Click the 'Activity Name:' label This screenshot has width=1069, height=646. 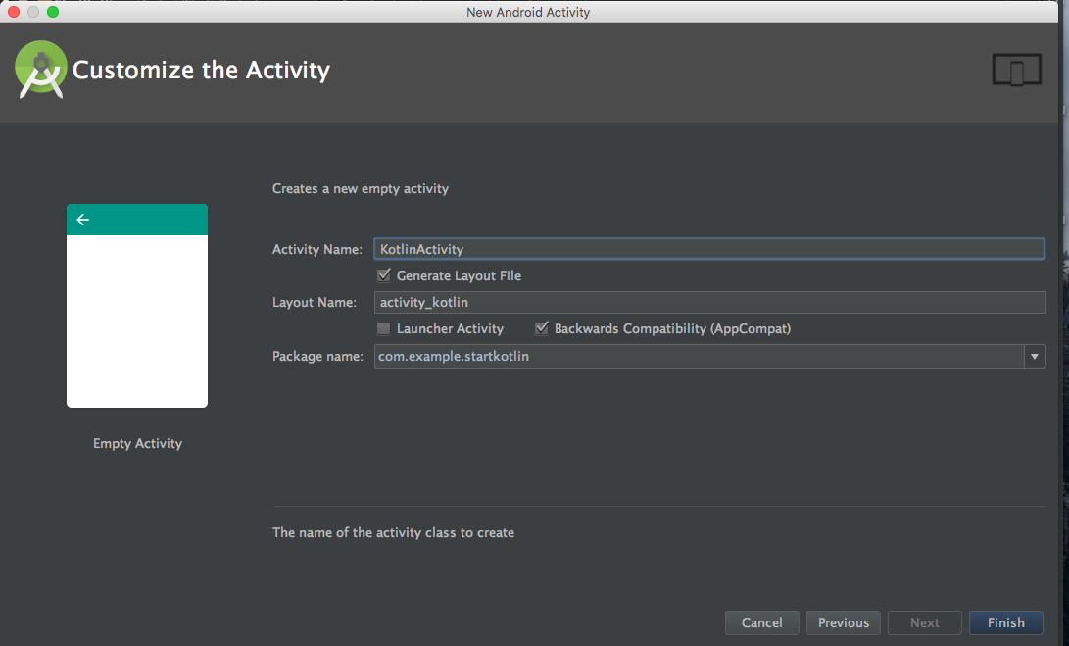[317, 249]
